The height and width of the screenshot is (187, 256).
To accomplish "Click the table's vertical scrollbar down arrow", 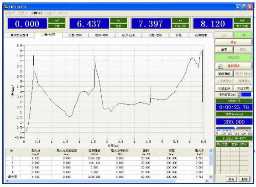I will (x=211, y=177).
